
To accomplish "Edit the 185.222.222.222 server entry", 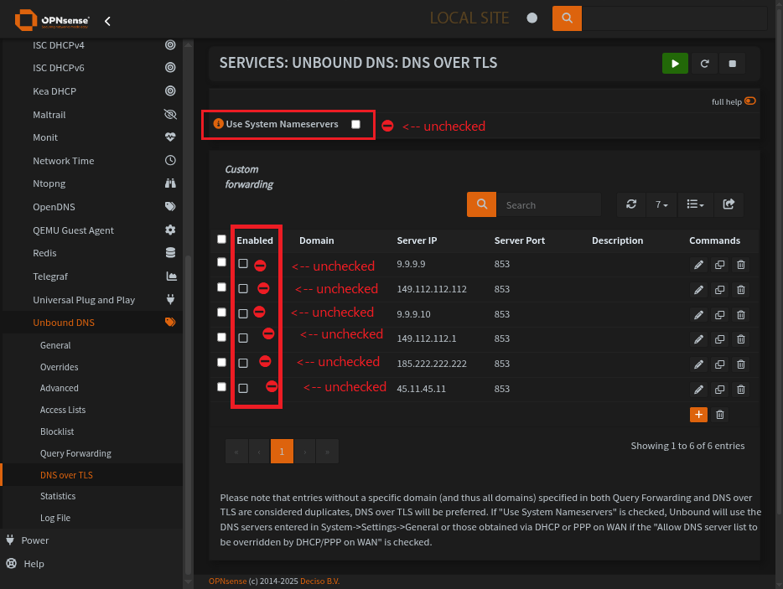I will (698, 364).
